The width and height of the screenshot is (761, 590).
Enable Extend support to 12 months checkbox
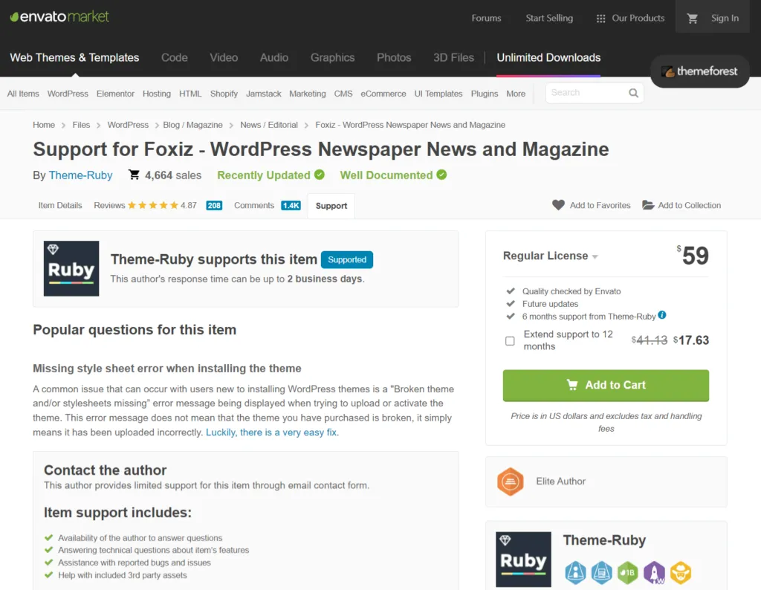pyautogui.click(x=510, y=341)
